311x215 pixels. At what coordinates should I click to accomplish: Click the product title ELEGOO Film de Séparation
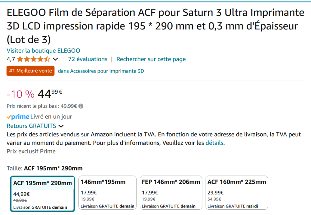point(155,26)
